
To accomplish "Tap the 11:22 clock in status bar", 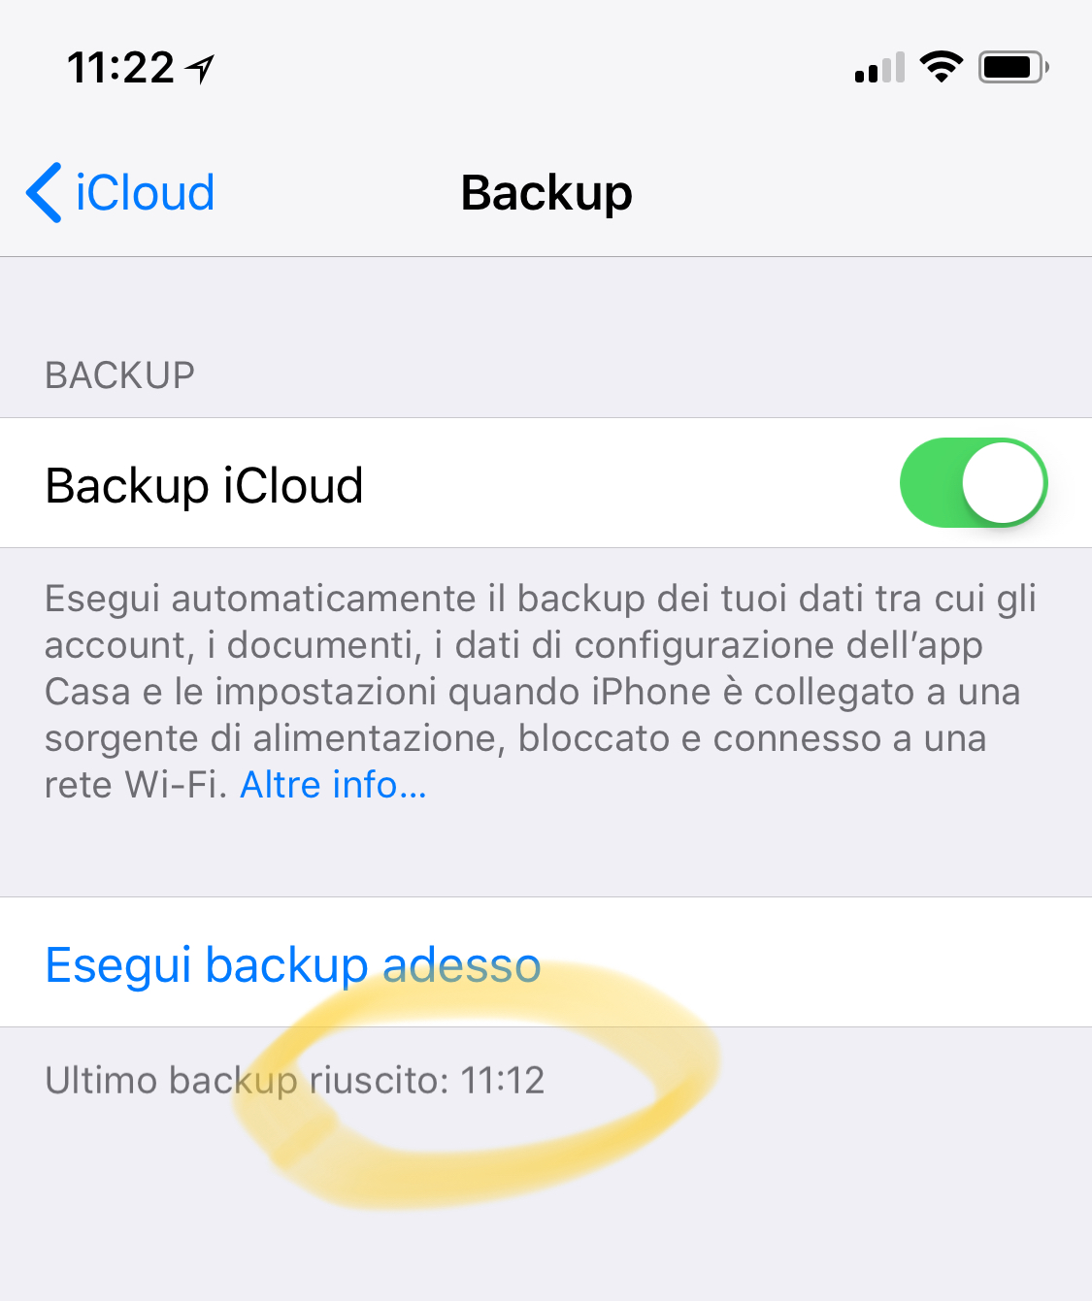I will click(120, 68).
